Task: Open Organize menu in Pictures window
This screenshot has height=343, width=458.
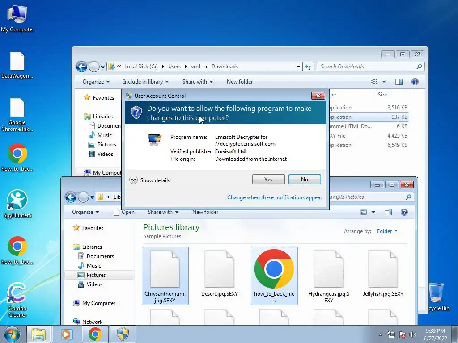Action: [85, 212]
